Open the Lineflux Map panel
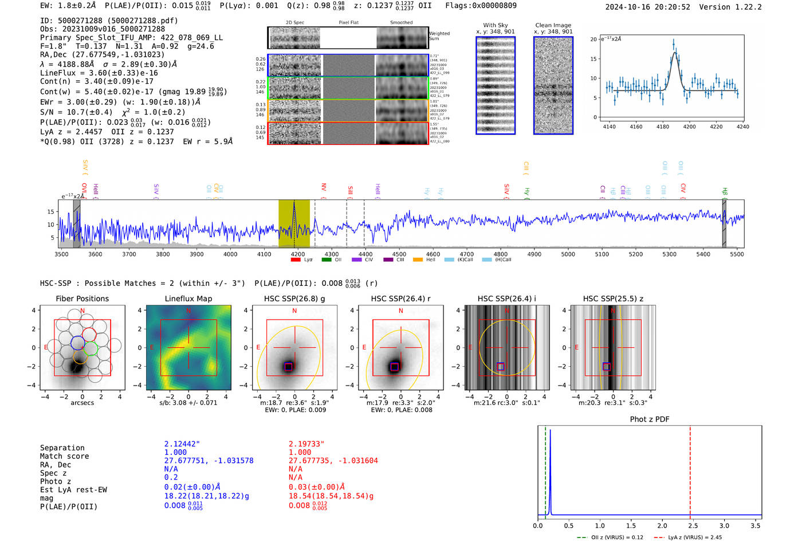Screen dimensions: 802x546 [188, 347]
